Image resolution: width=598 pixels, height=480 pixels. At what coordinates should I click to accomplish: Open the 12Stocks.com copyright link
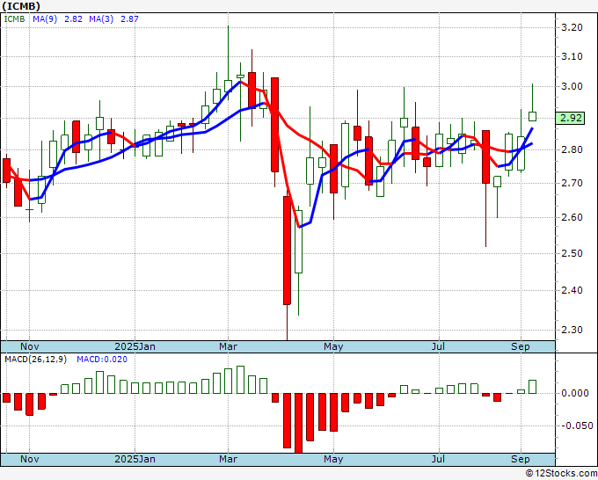(x=561, y=474)
